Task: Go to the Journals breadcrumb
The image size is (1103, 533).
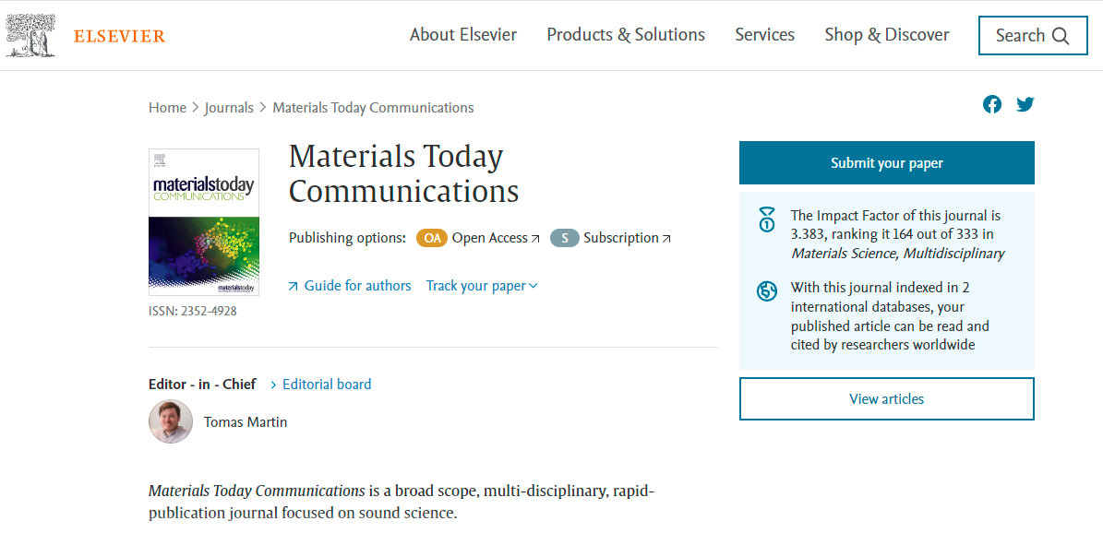Action: 229,108
